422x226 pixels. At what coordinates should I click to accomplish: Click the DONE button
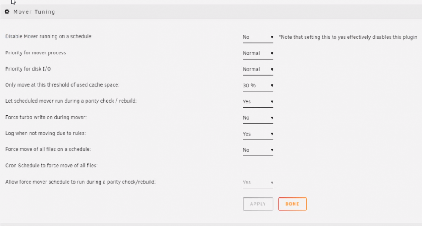pos(292,204)
